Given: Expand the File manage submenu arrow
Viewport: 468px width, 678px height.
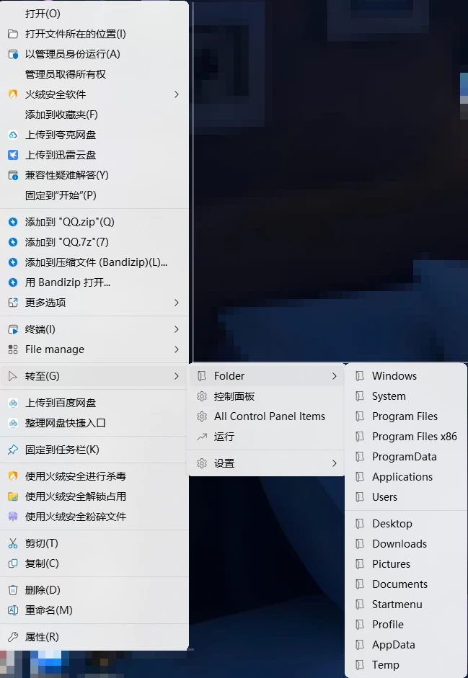Looking at the screenshot, I should pos(177,349).
